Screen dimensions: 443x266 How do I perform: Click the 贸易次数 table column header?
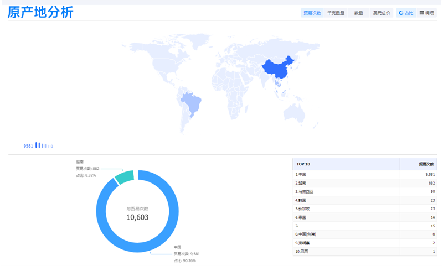coord(426,164)
